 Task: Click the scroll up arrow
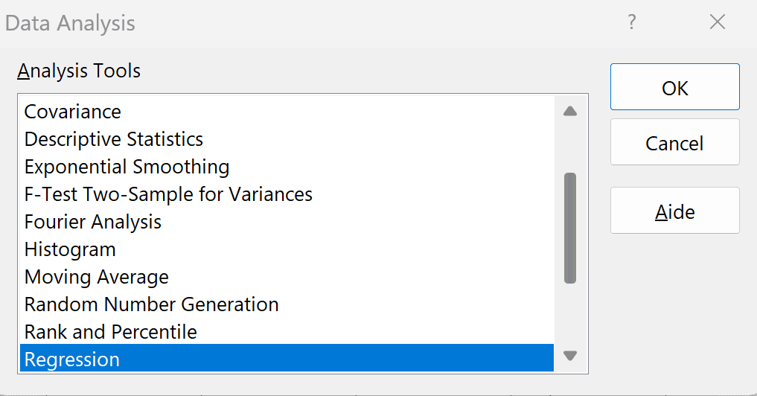coord(570,112)
